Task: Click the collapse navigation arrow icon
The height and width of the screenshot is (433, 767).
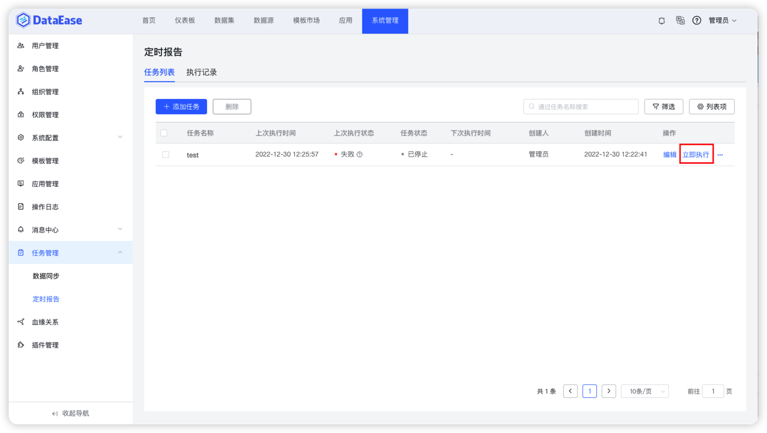Action: [55, 413]
